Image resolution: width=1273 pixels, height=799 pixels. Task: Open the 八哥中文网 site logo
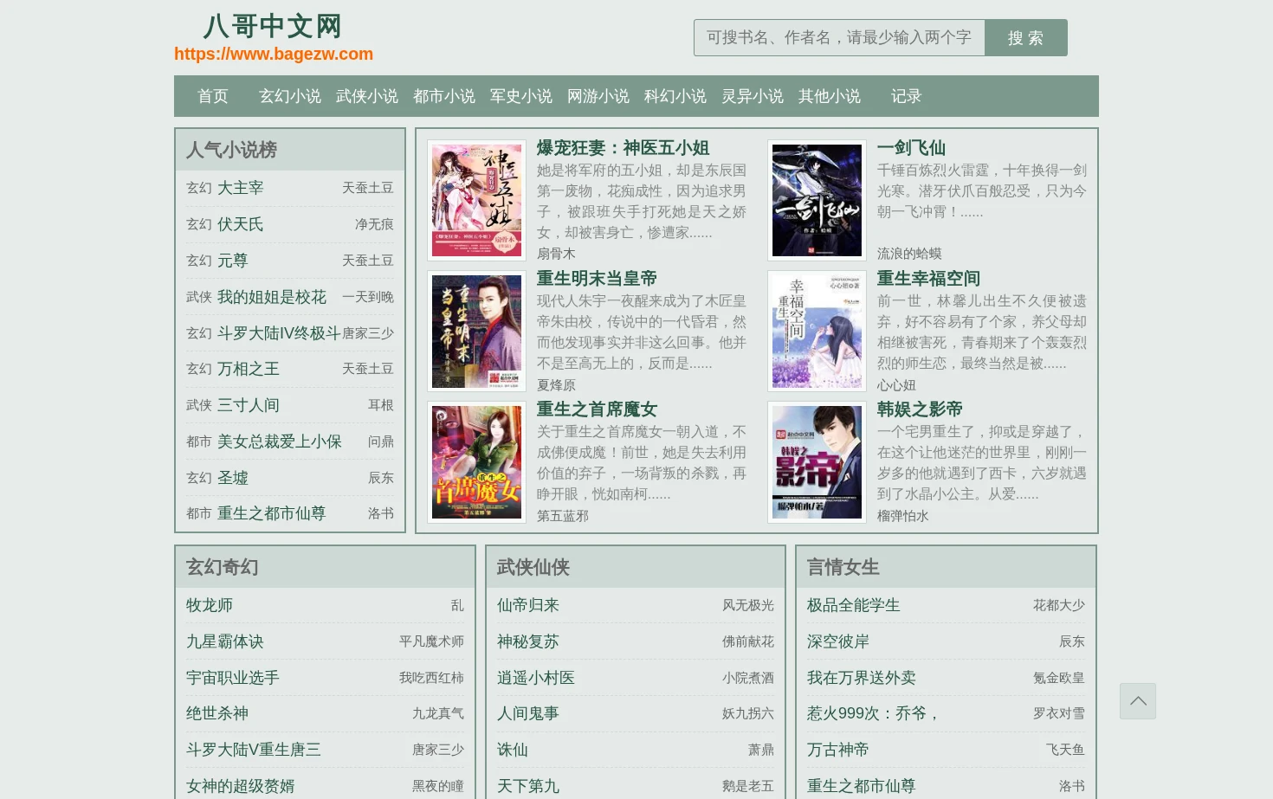pyautogui.click(x=273, y=26)
